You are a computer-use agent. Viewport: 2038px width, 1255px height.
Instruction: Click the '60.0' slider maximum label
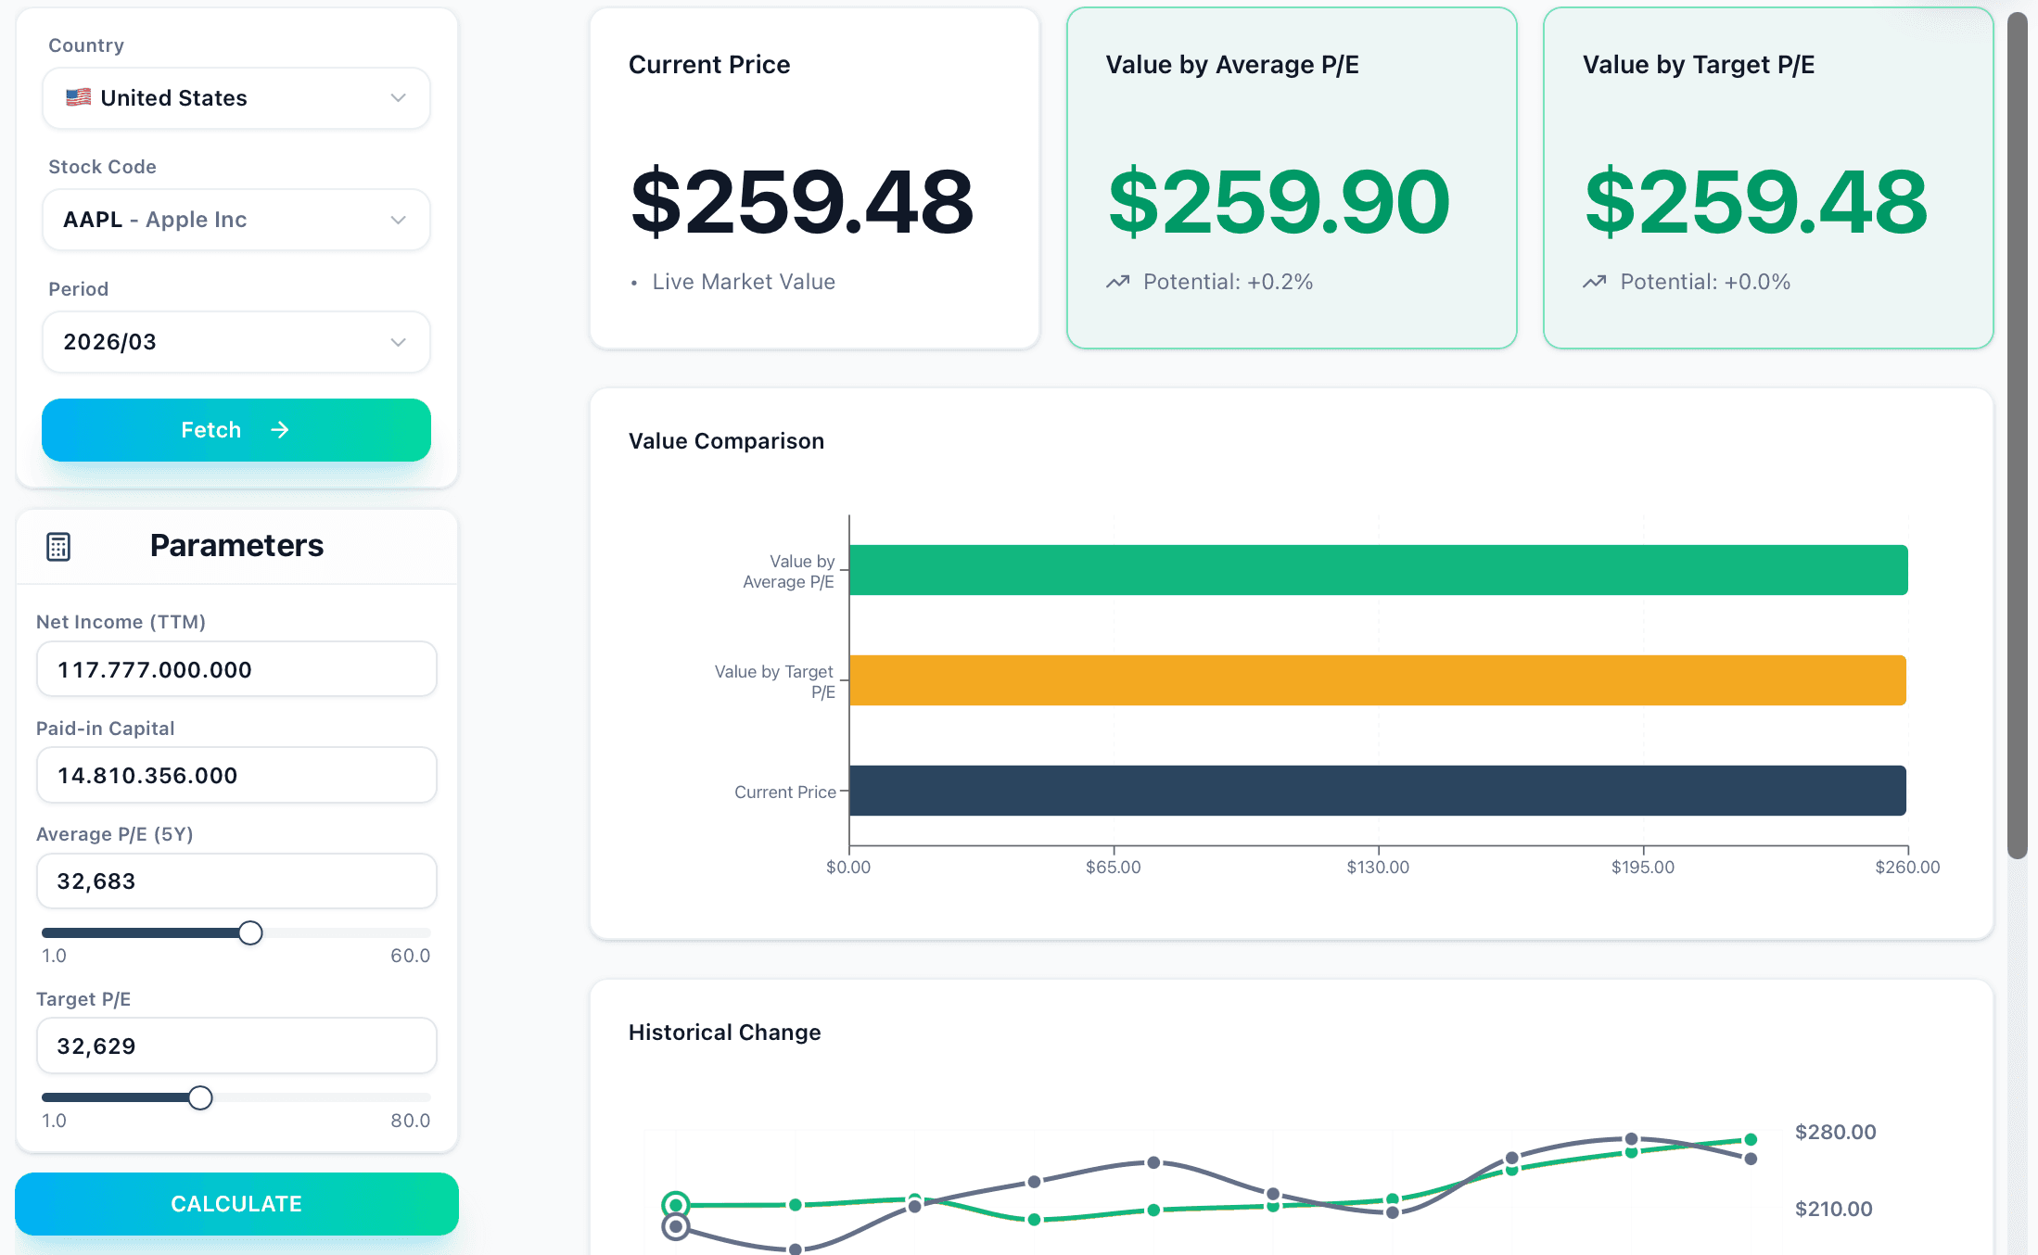click(410, 956)
